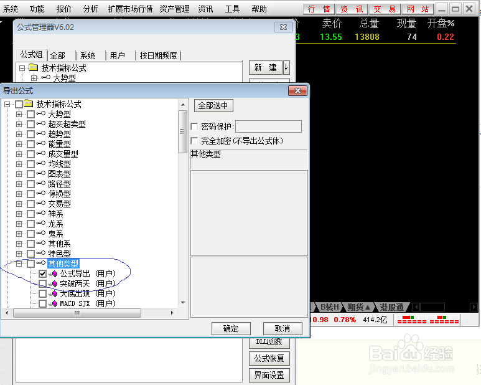
Task: Click the export tree horizontal scrollbar thumb
Action: click(x=77, y=313)
